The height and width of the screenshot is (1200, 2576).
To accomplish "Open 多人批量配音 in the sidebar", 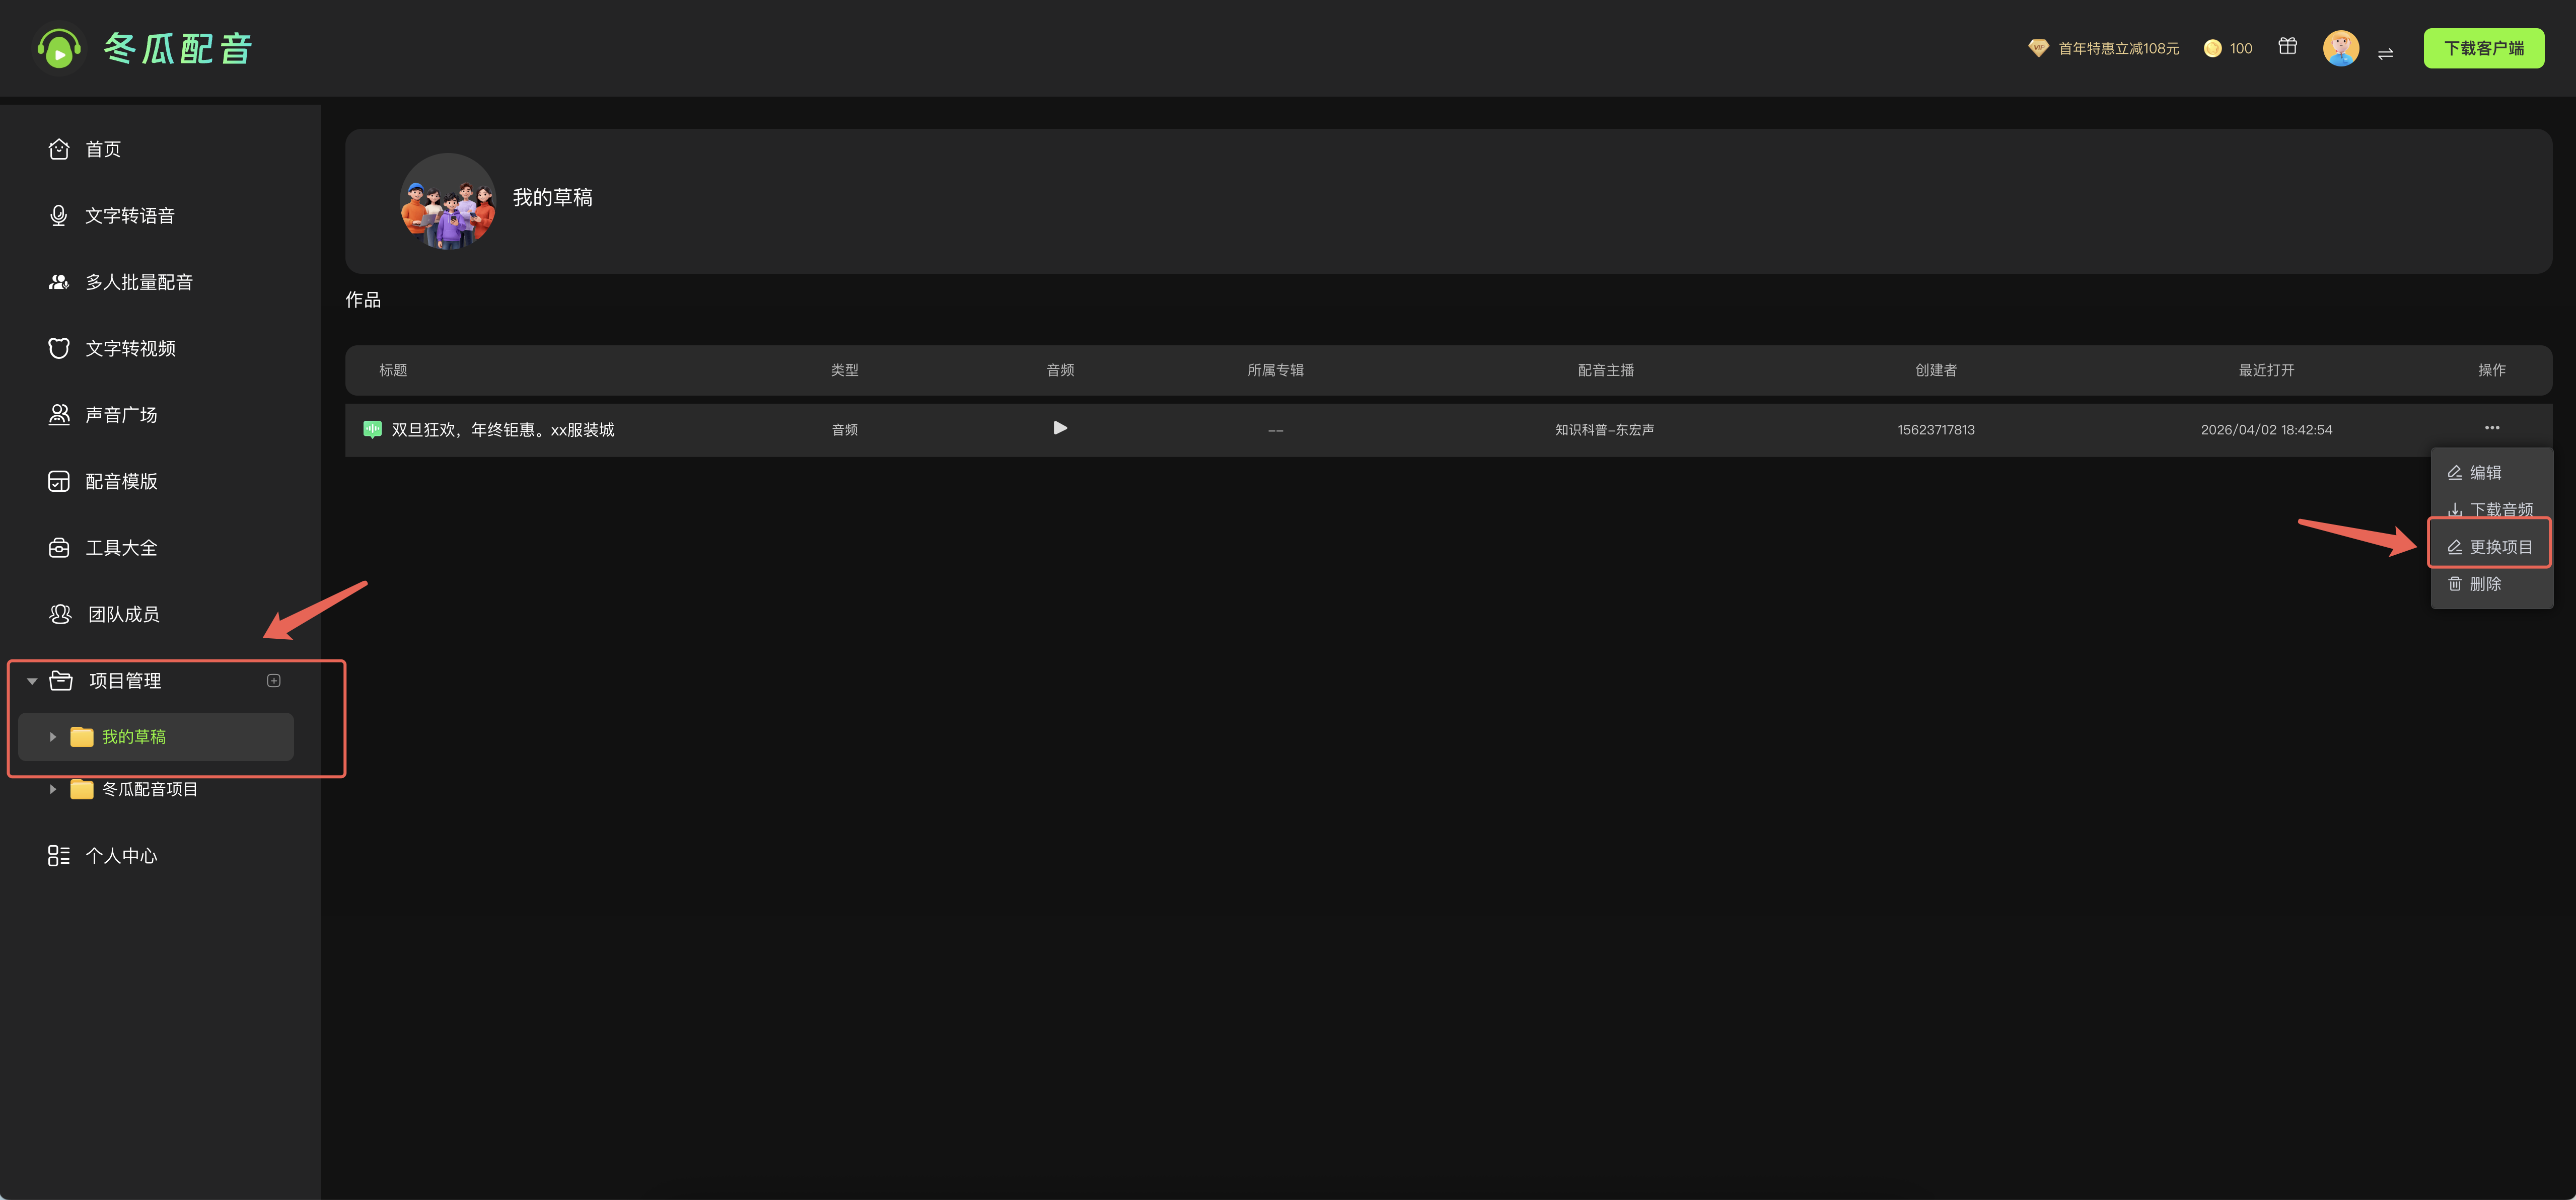I will [138, 282].
